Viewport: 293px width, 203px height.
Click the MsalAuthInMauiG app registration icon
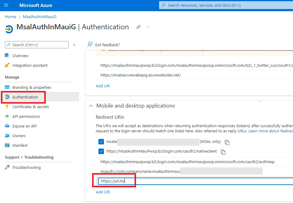pyautogui.click(x=9, y=29)
